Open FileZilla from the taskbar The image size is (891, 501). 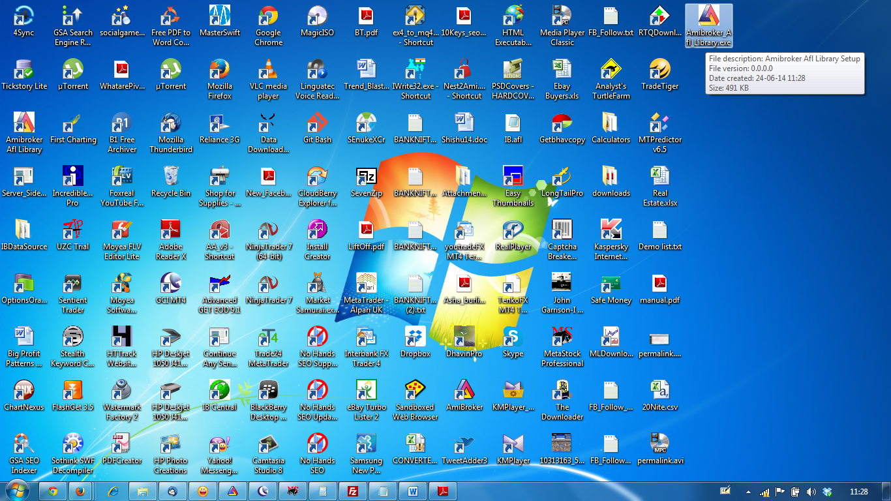pyautogui.click(x=353, y=491)
